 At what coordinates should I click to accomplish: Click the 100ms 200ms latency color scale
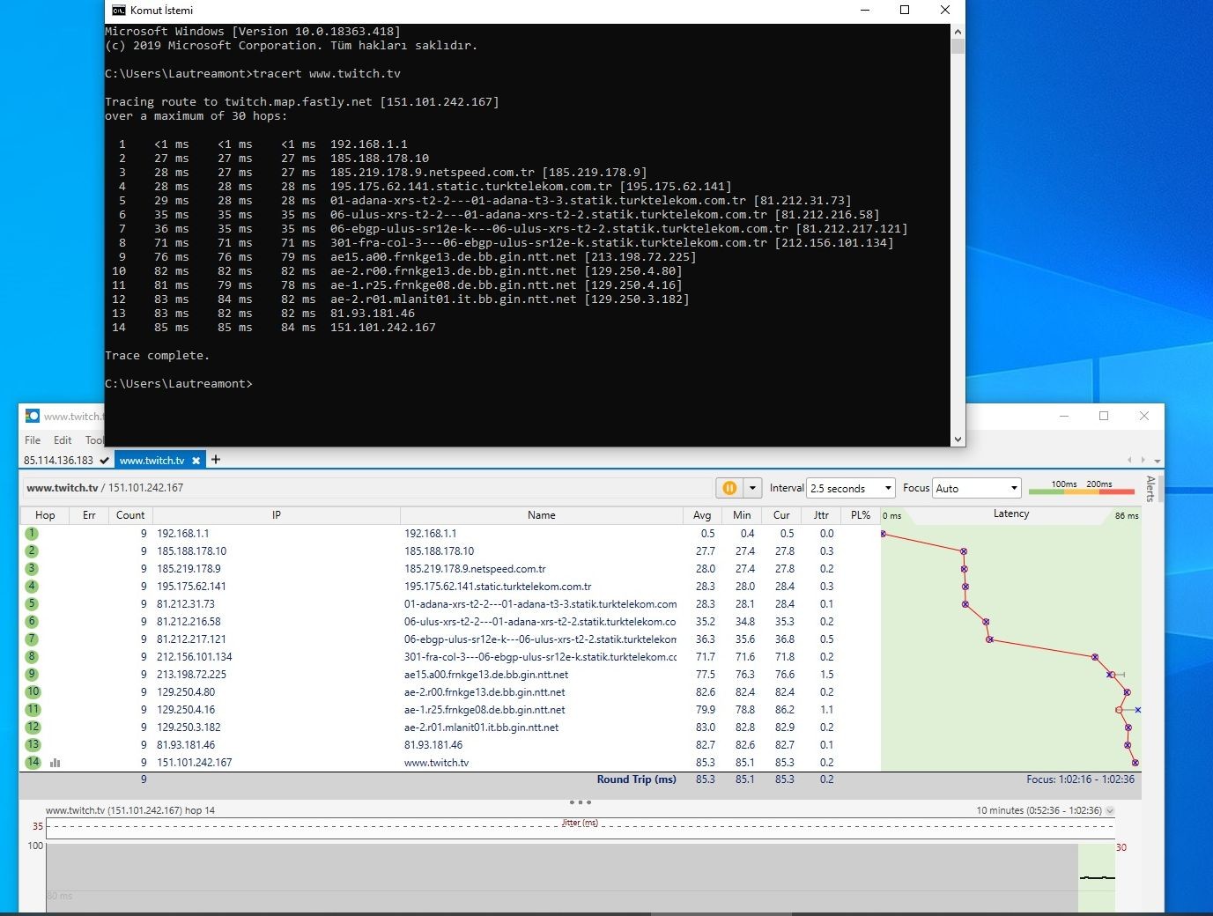pos(1081,488)
